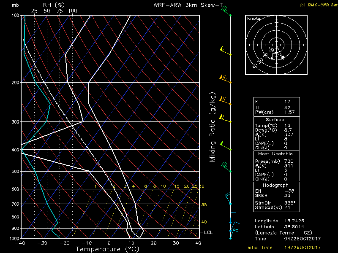The width and height of the screenshot is (338, 253).
Task: Click the yellow mixing ratio value 35
Action: click(204, 205)
